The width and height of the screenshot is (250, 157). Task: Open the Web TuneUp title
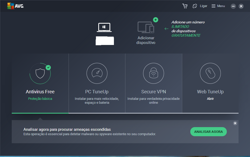210,92
